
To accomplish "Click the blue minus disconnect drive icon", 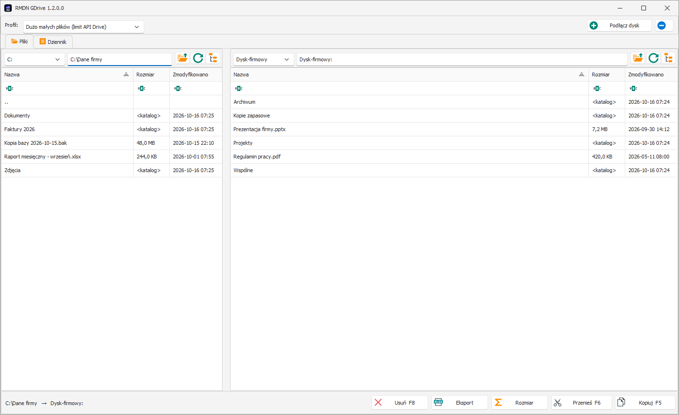I will tap(662, 25).
